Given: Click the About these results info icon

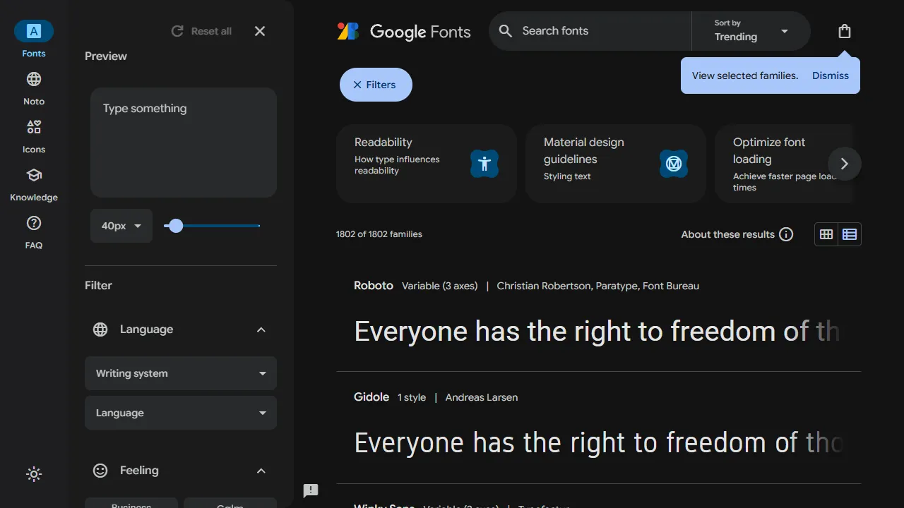Looking at the screenshot, I should pos(786,234).
